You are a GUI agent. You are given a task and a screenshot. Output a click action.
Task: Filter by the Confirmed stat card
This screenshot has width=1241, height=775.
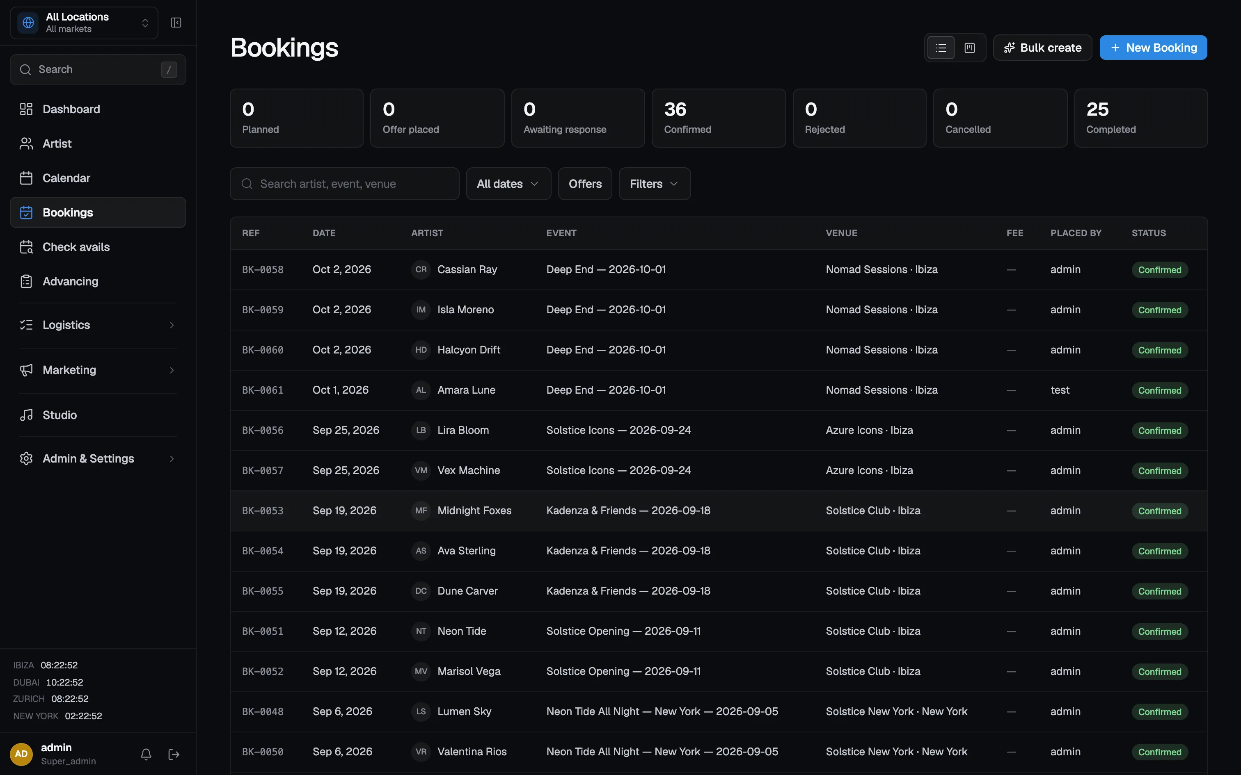719,118
